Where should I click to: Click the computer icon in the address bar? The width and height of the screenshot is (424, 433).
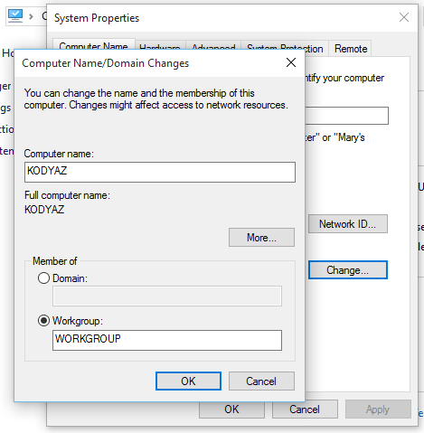coord(15,16)
